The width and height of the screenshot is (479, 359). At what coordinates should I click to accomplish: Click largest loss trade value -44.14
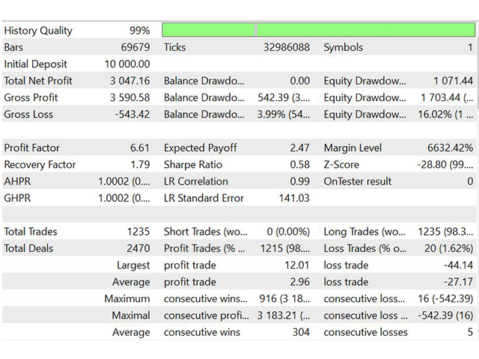click(458, 266)
